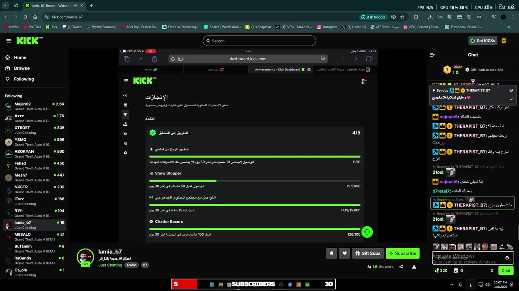Click the Ask Google lens button
The height and width of the screenshot is (291, 519).
373,17
